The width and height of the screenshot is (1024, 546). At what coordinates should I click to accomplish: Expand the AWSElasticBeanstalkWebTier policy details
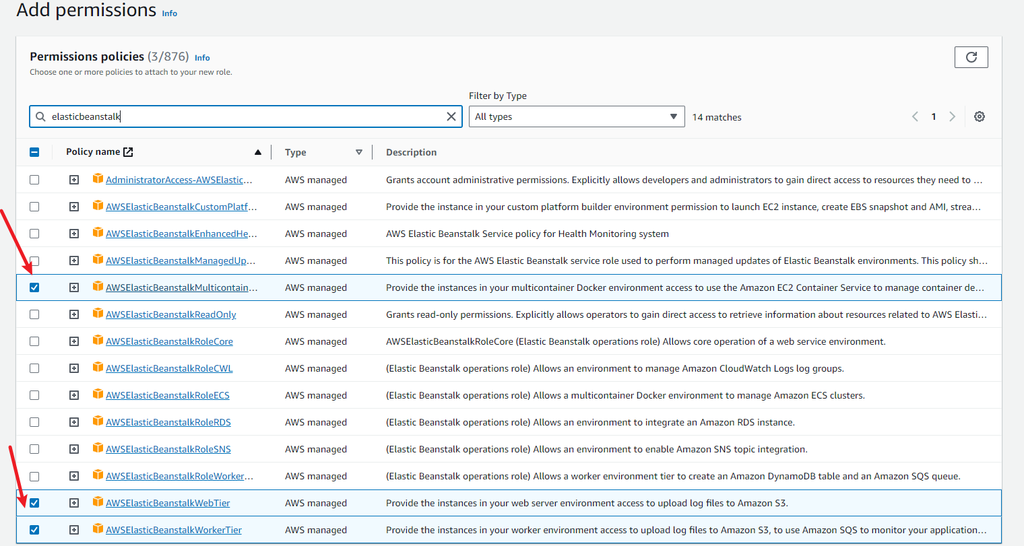click(74, 503)
